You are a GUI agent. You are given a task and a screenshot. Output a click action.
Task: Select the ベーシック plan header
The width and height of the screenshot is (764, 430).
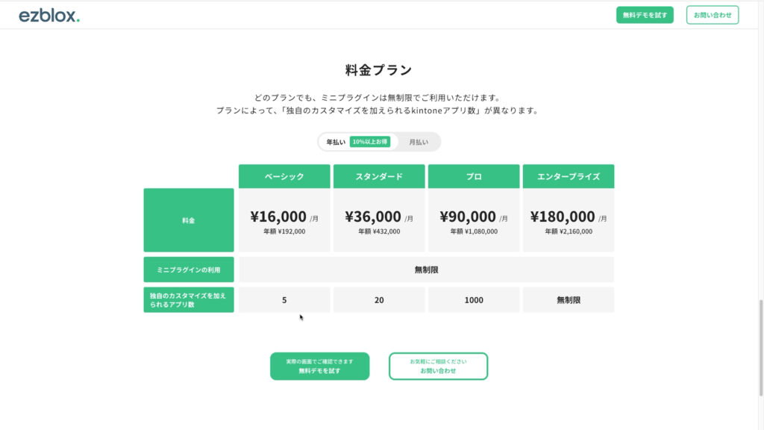click(x=284, y=176)
